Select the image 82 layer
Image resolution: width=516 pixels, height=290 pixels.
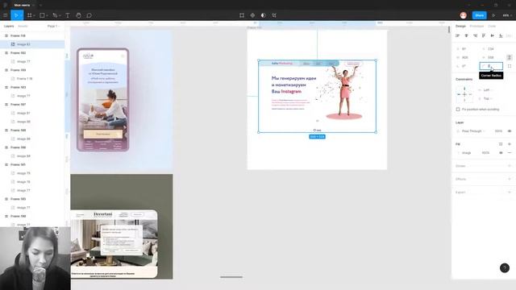(32, 44)
